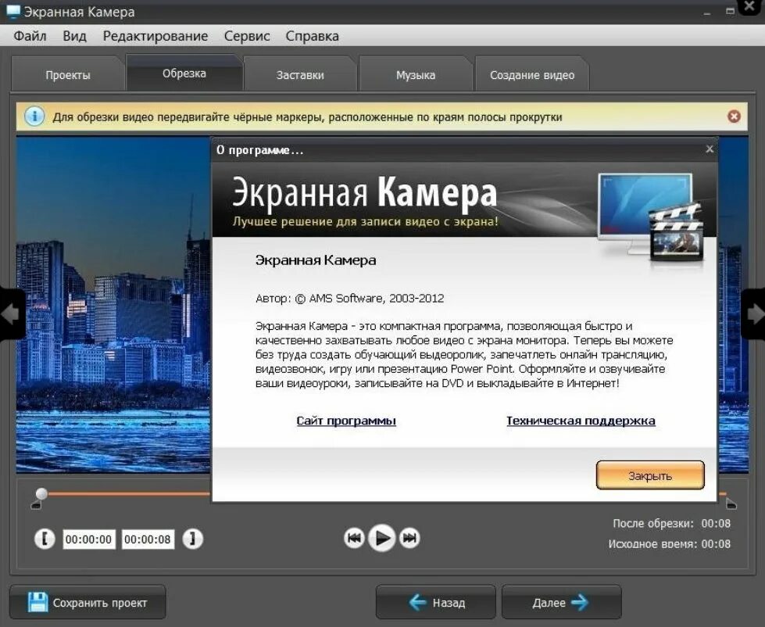Image resolution: width=765 pixels, height=627 pixels.
Task: Click the После обрезки: 00:08 label
Action: pos(671,524)
